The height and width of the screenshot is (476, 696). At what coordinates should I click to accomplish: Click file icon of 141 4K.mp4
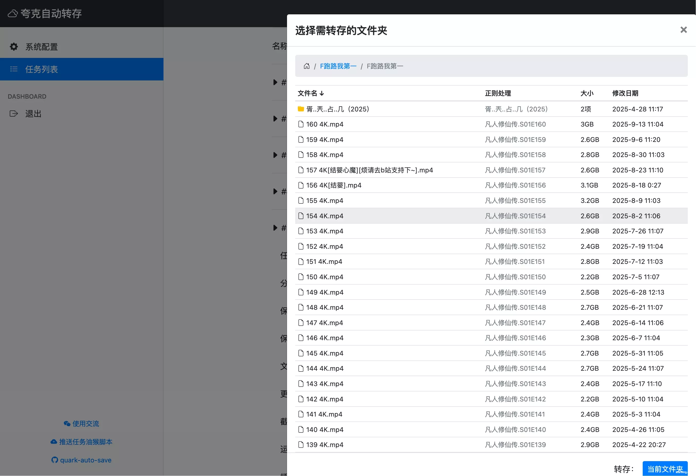301,414
